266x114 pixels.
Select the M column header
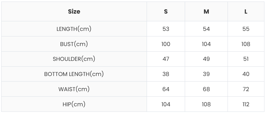click(206, 11)
